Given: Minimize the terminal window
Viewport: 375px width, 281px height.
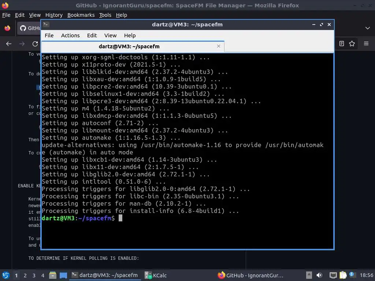Looking at the screenshot, I should (314, 25).
